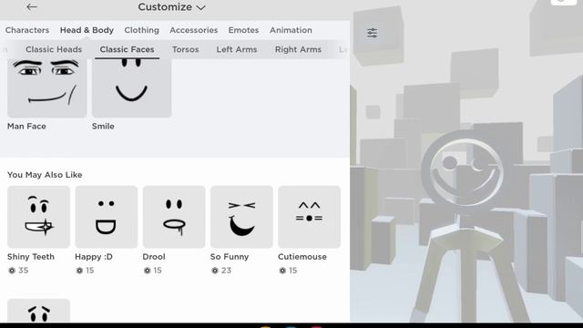Select the Cutiemouse face

click(x=310, y=217)
